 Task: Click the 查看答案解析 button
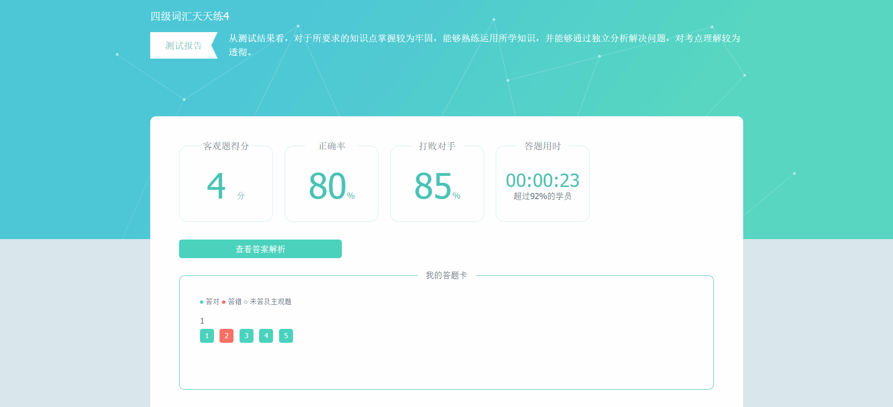click(260, 249)
